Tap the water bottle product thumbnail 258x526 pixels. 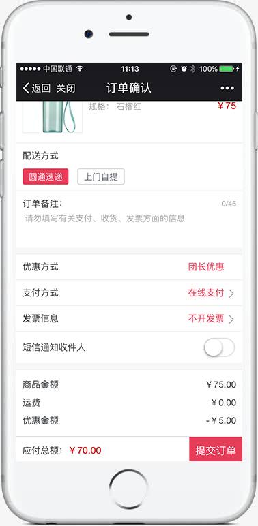tap(53, 117)
